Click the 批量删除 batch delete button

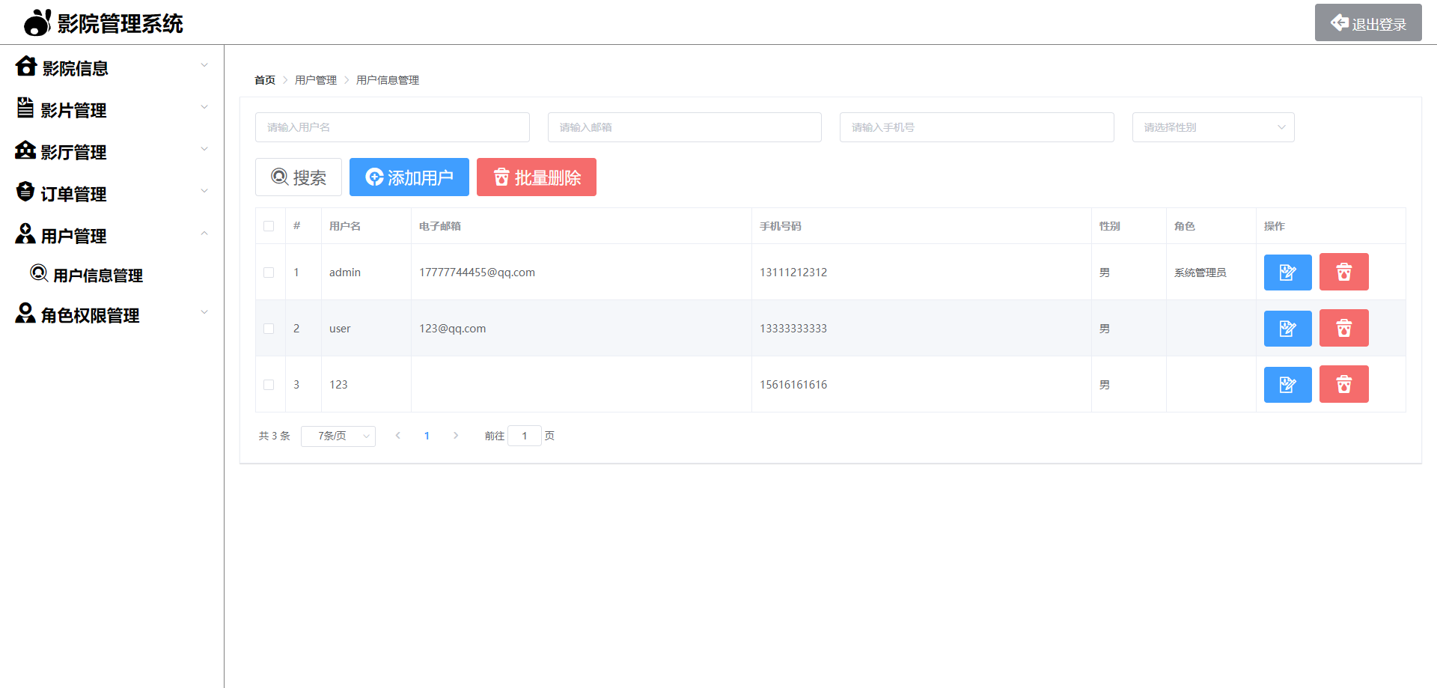536,177
